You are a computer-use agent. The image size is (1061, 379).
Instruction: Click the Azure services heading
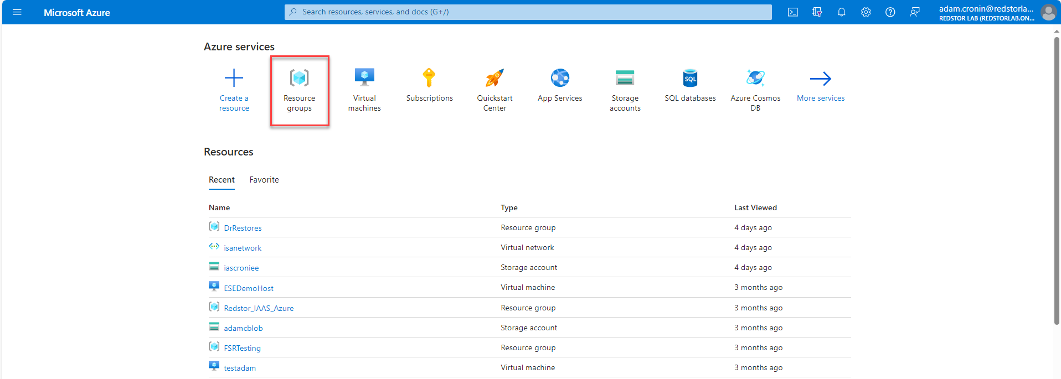pyautogui.click(x=239, y=46)
